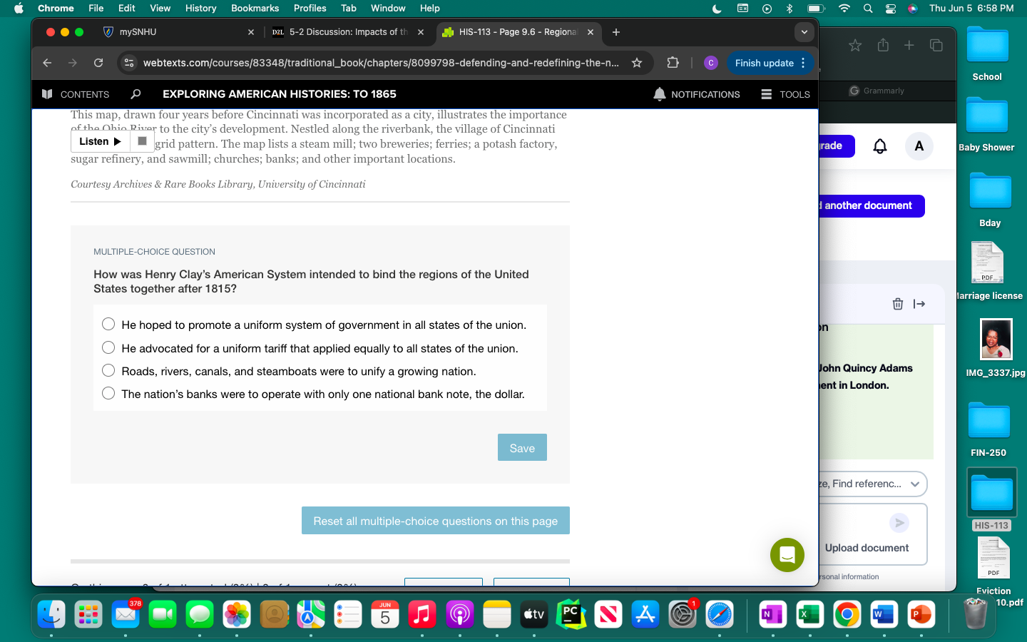1027x642 pixels.
Task: Click the Save button under the question
Action: coord(522,447)
